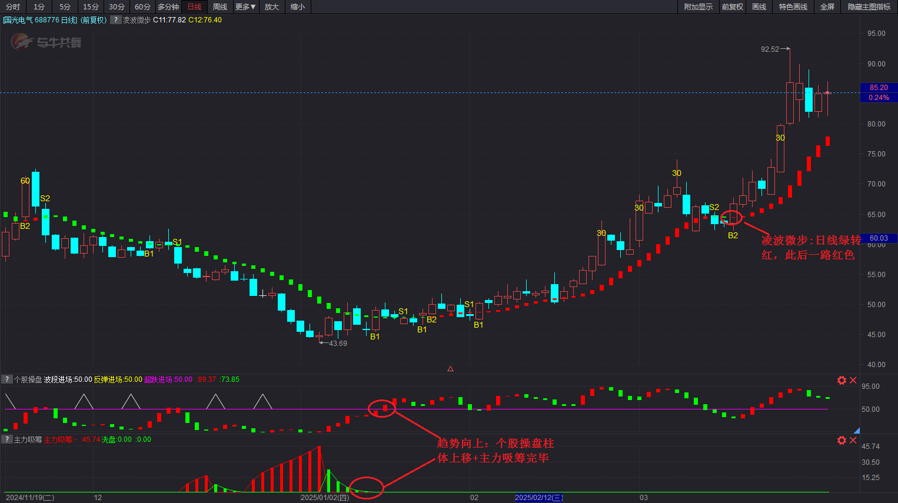The height and width of the screenshot is (503, 898).
Task: Click the 2025/01/02(四) date label
Action: point(325,498)
